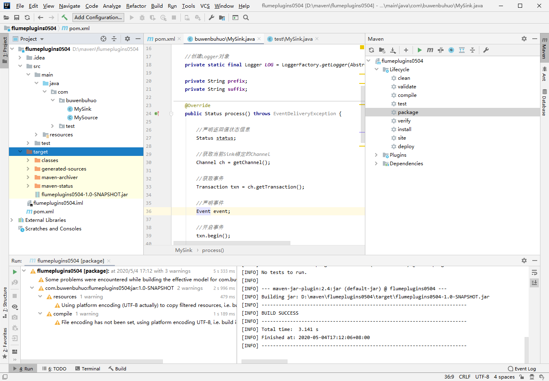
Task: Switch to the test\MySink.java tab
Action: pyautogui.click(x=293, y=39)
